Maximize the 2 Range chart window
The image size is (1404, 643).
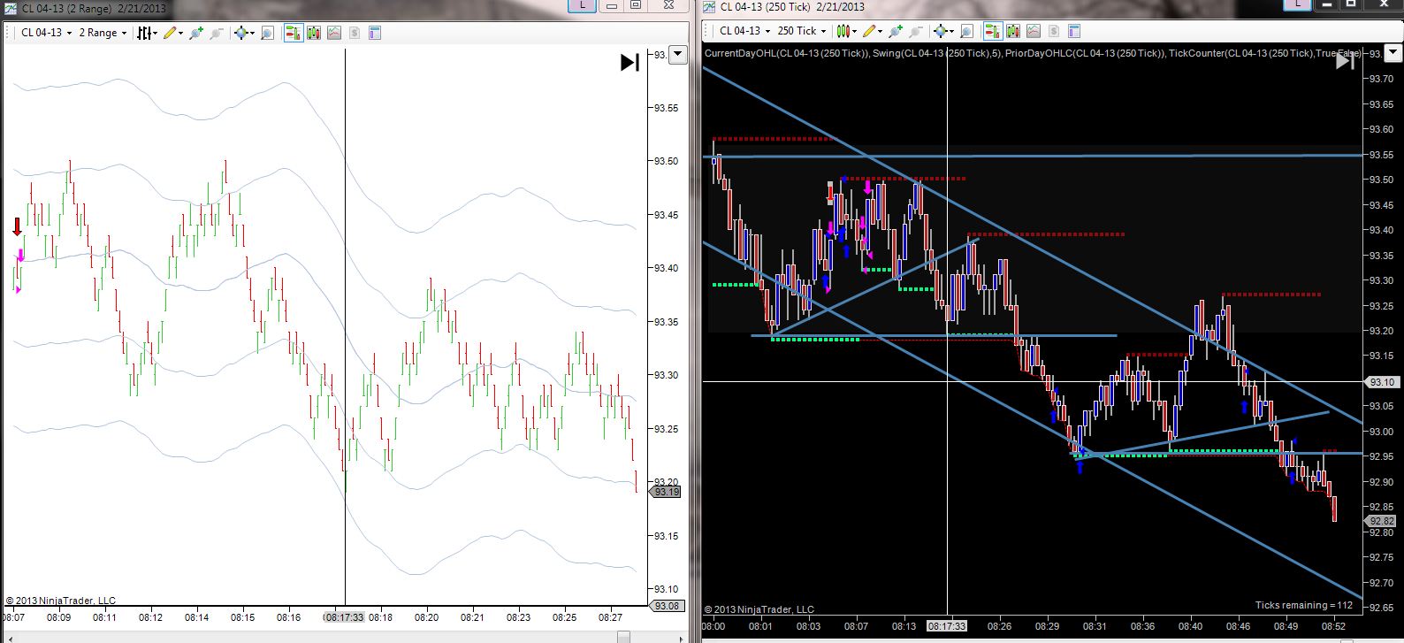click(636, 5)
